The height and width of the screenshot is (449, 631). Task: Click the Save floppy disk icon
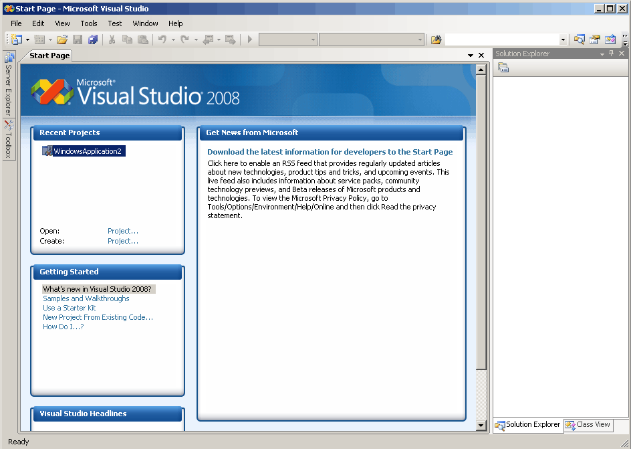point(78,39)
